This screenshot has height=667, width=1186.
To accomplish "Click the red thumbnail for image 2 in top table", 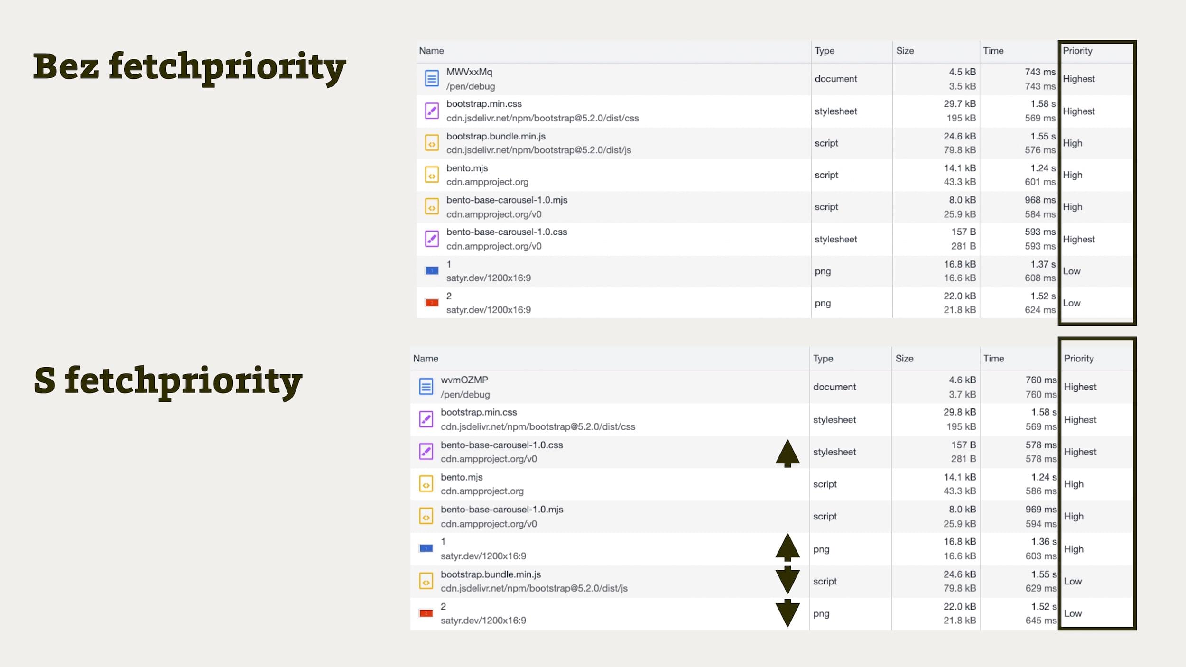I will click(431, 303).
